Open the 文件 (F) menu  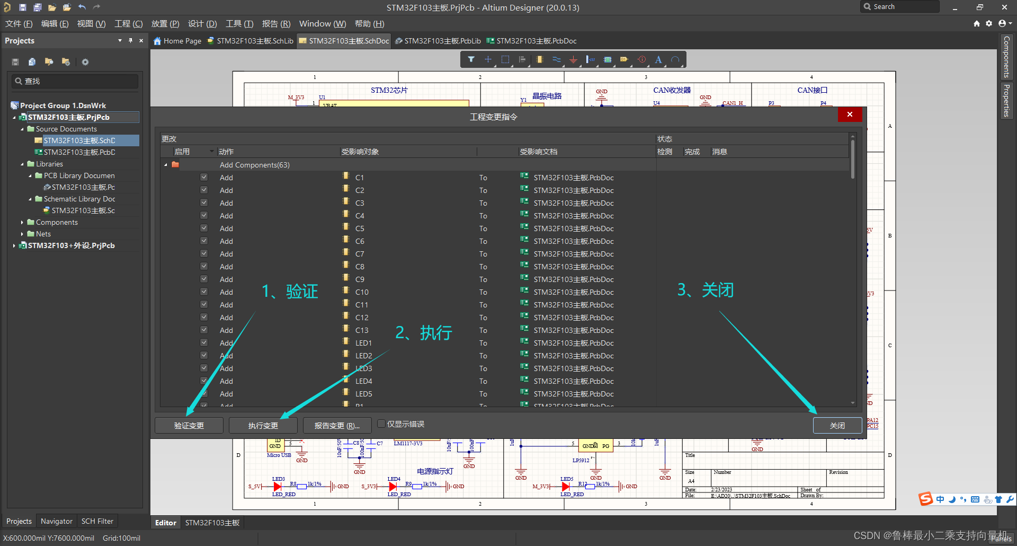[19, 24]
